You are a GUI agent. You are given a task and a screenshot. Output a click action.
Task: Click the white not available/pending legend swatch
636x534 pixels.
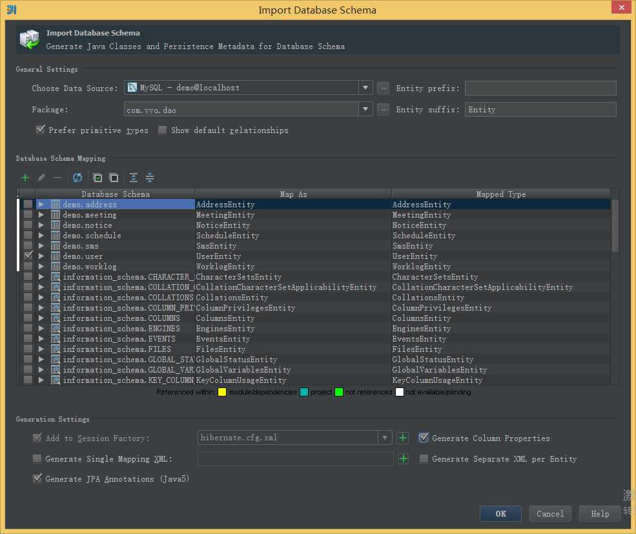point(399,392)
